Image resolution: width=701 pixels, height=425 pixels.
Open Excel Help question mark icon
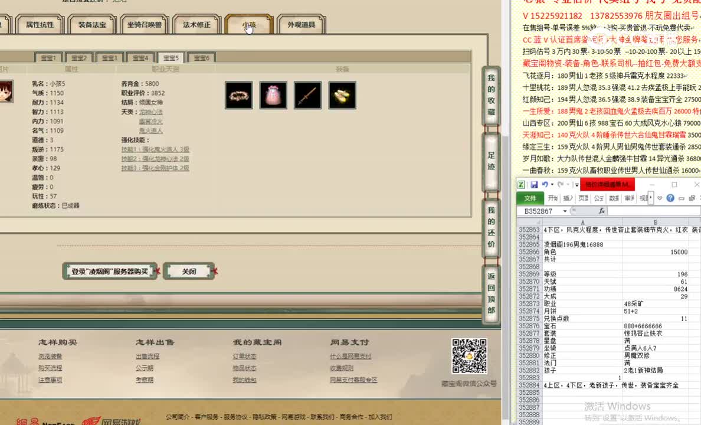click(x=670, y=197)
